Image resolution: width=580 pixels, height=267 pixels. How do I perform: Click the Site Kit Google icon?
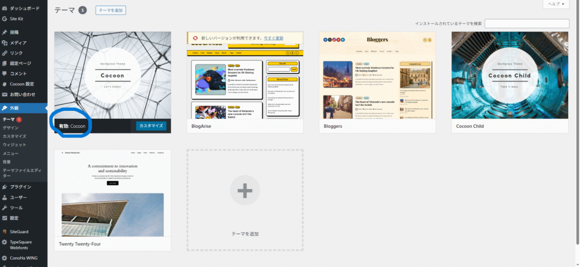pyautogui.click(x=5, y=19)
